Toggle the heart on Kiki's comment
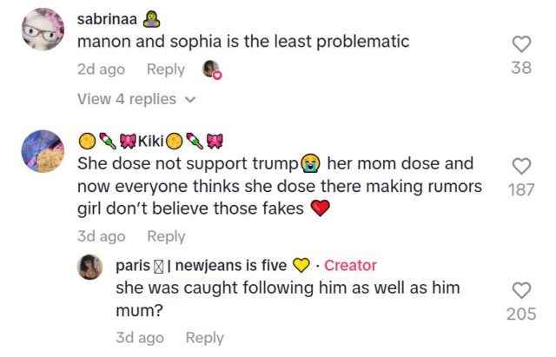The width and height of the screenshot is (556, 357). click(521, 166)
